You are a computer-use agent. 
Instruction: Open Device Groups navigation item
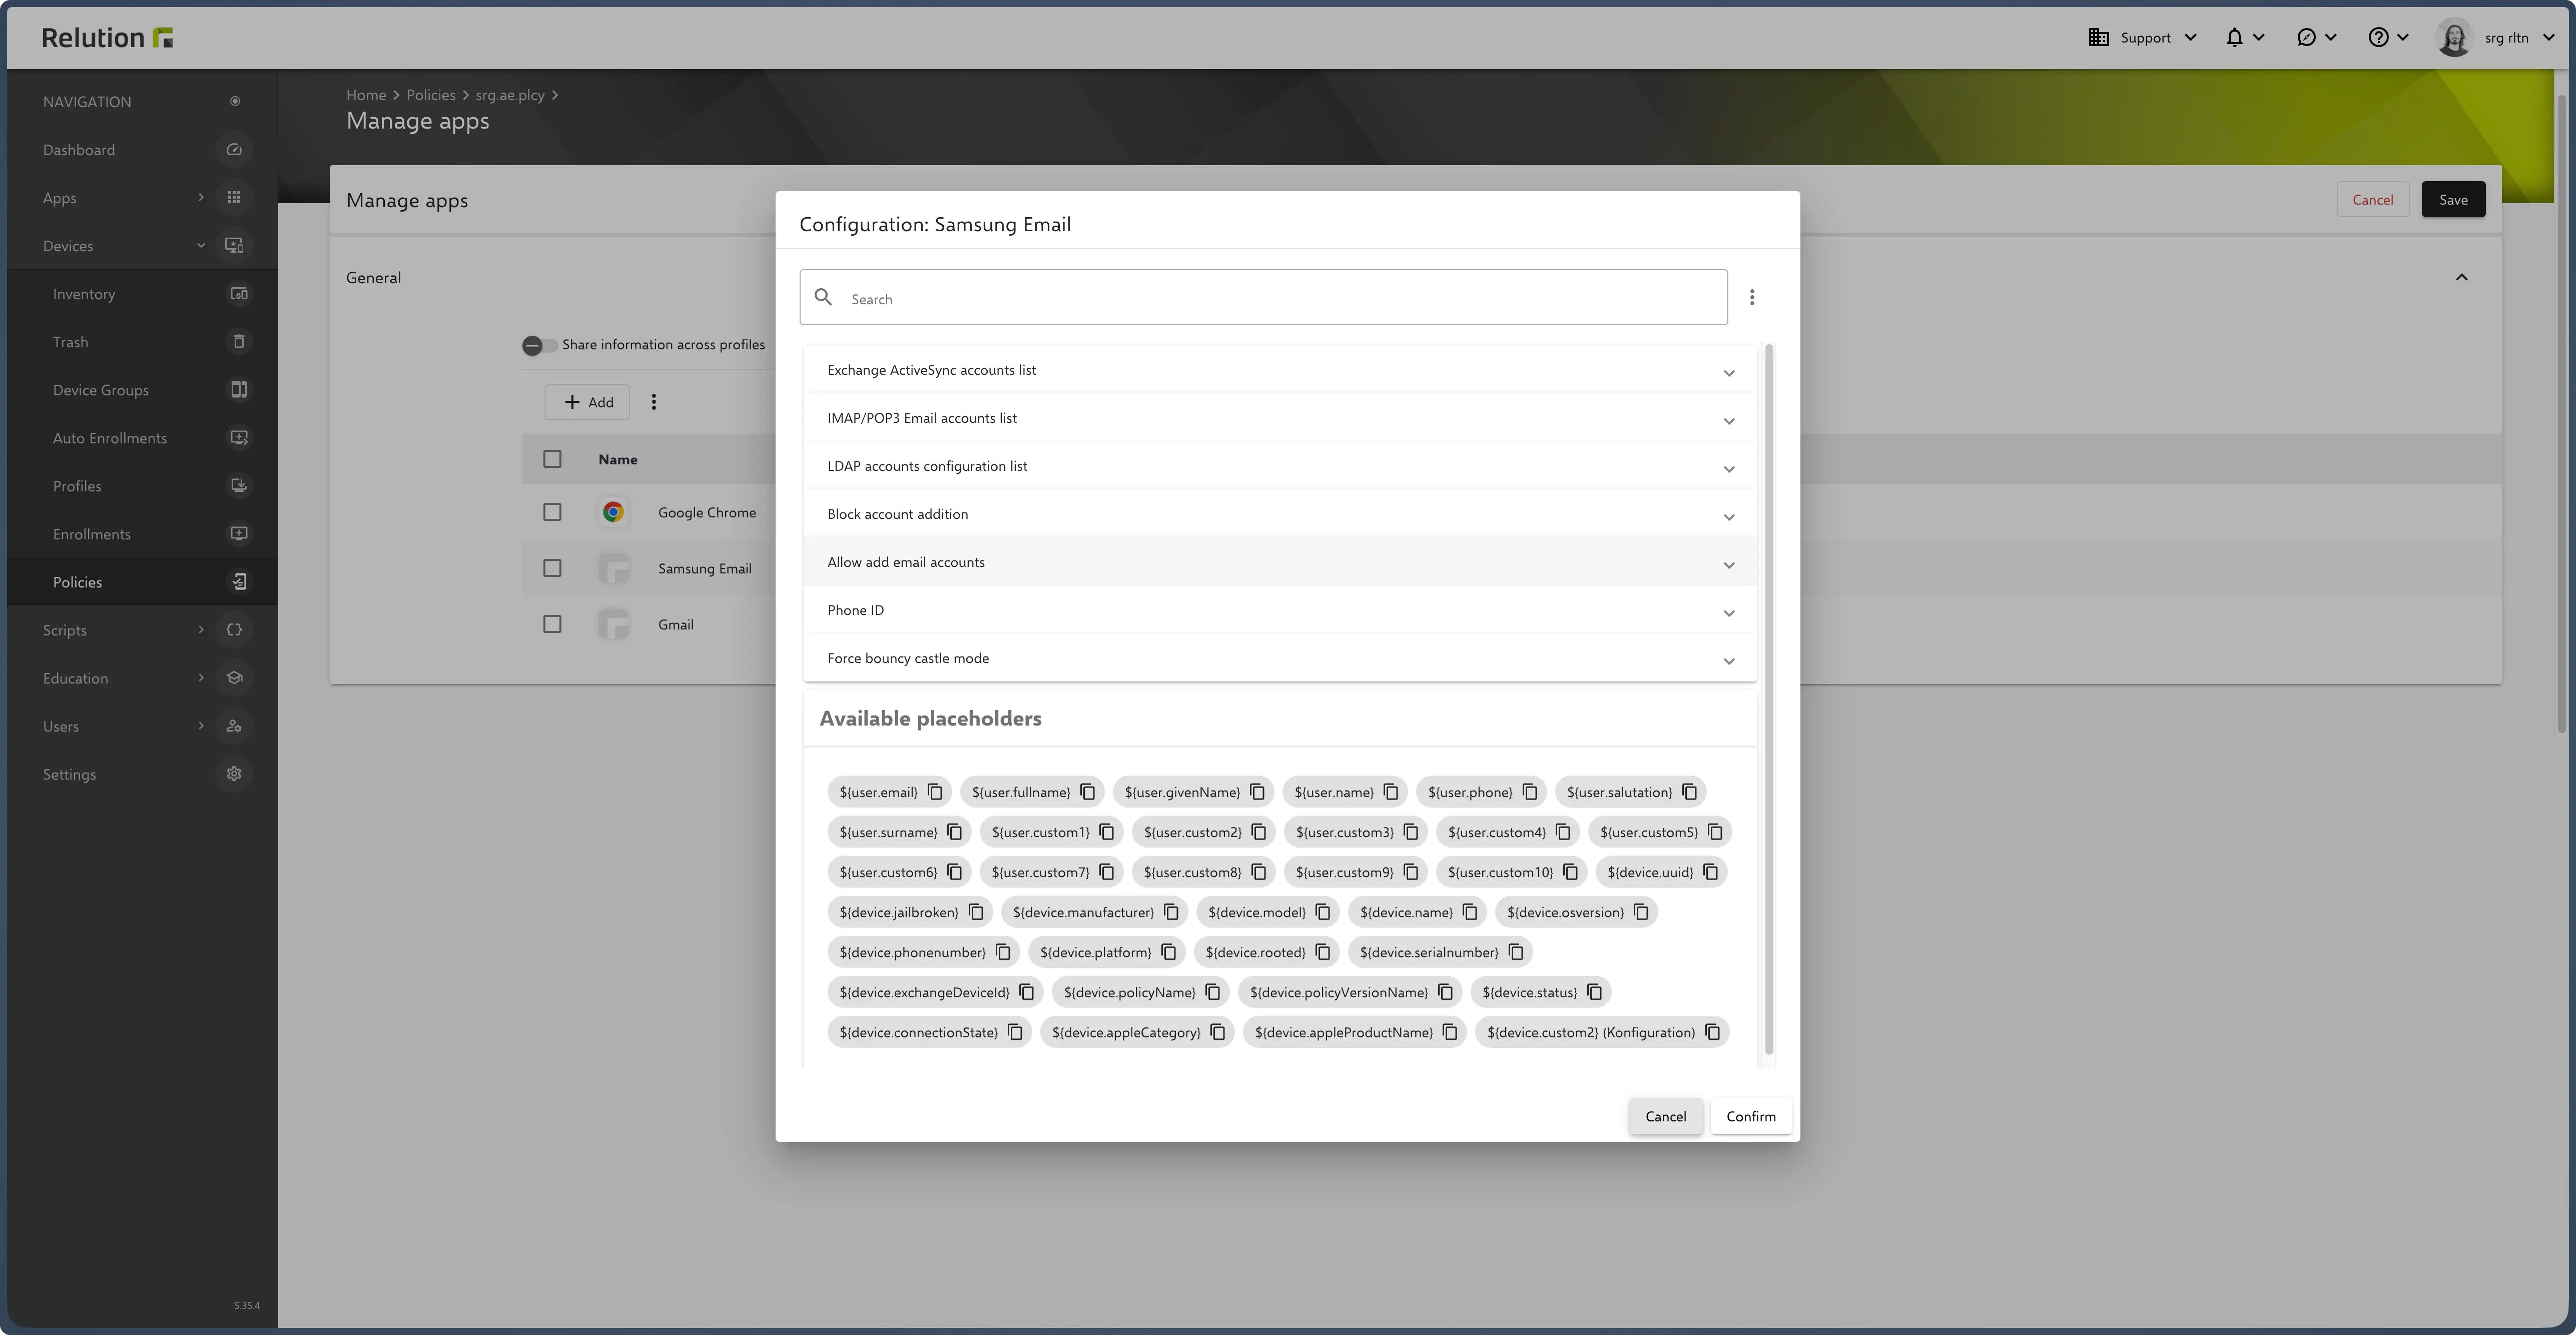[x=101, y=390]
